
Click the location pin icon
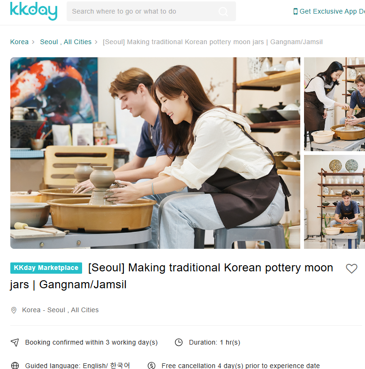tap(14, 310)
